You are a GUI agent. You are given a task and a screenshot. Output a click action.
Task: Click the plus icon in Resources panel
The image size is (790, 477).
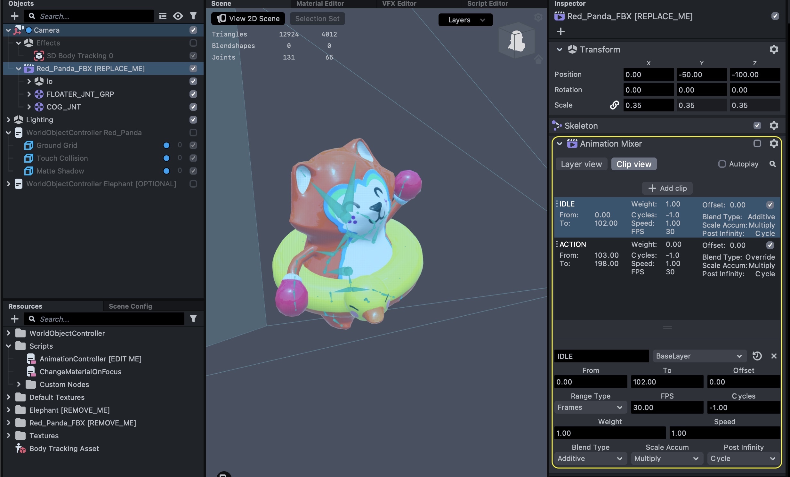click(x=15, y=319)
